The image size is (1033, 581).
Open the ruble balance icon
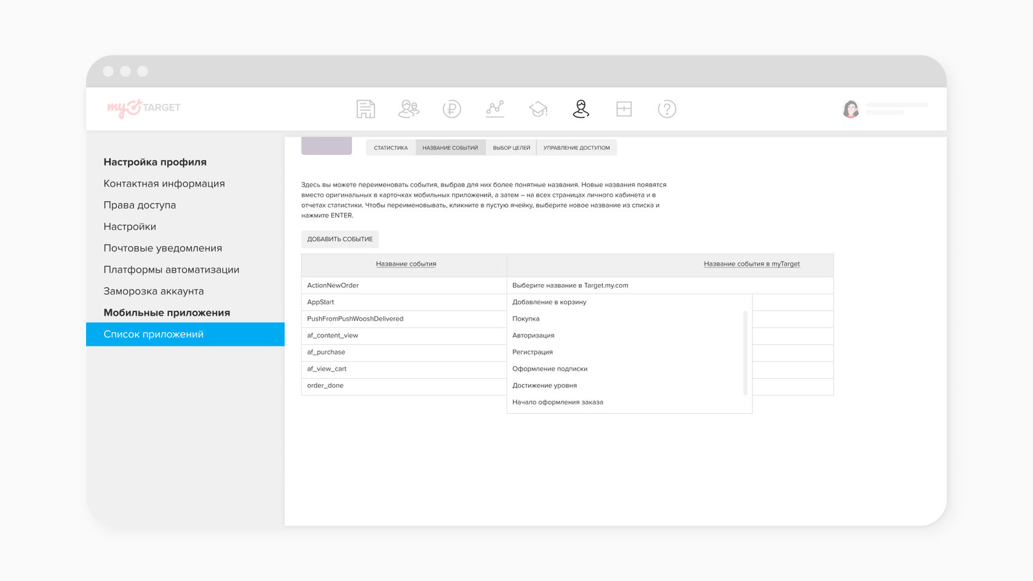(x=452, y=109)
